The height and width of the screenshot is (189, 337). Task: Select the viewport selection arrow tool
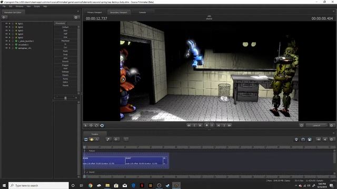85,125
